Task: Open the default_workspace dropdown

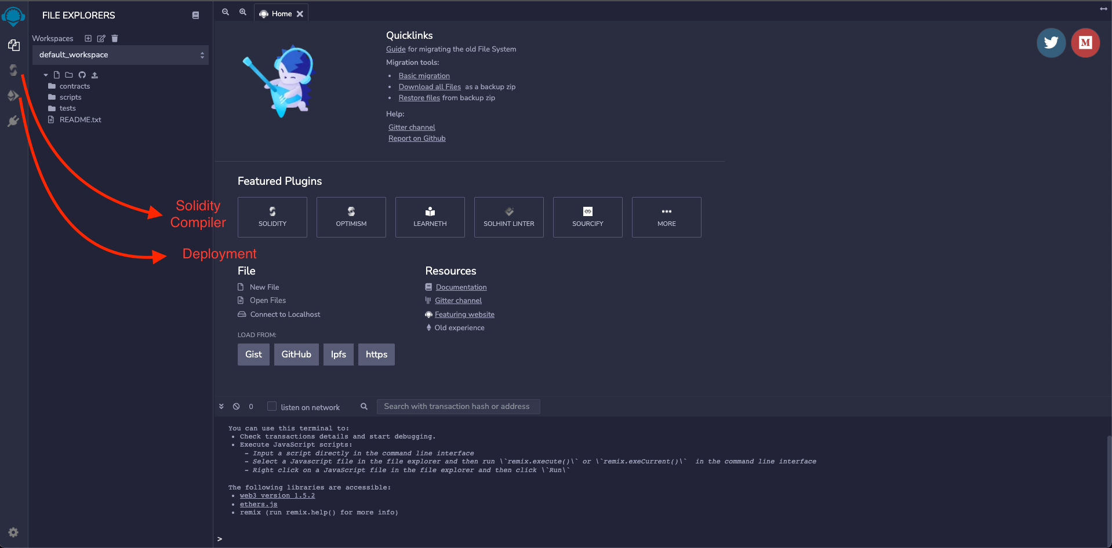Action: 121,55
